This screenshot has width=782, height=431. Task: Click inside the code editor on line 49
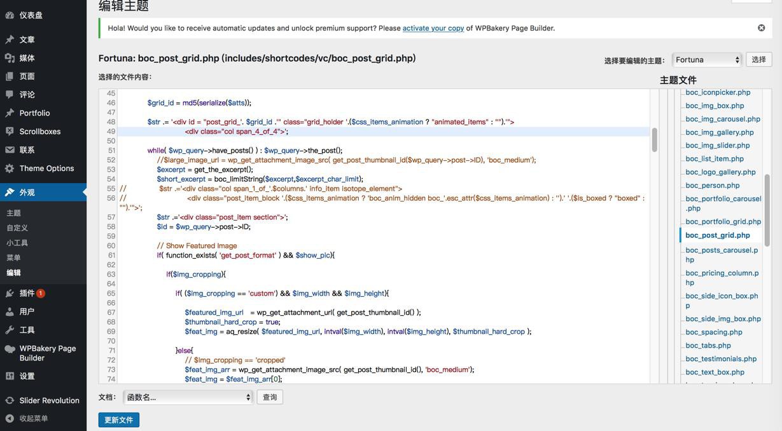pyautogui.click(x=382, y=132)
